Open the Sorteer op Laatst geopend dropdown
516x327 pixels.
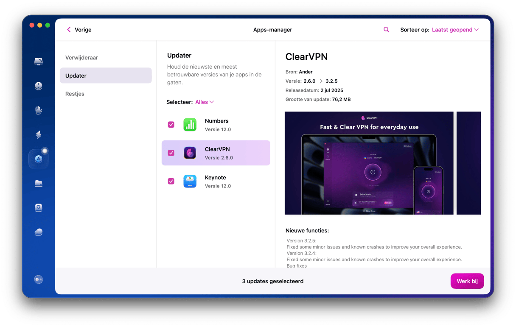[455, 30]
